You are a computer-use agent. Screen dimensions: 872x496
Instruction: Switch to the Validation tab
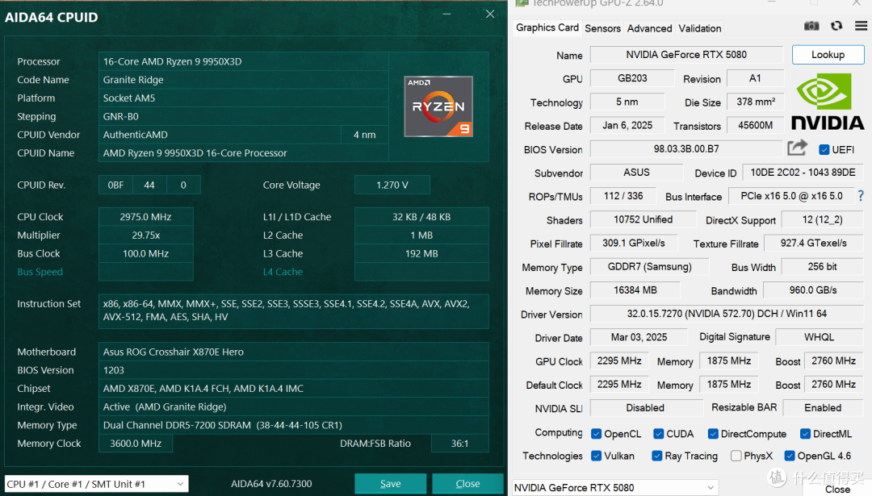pos(699,28)
